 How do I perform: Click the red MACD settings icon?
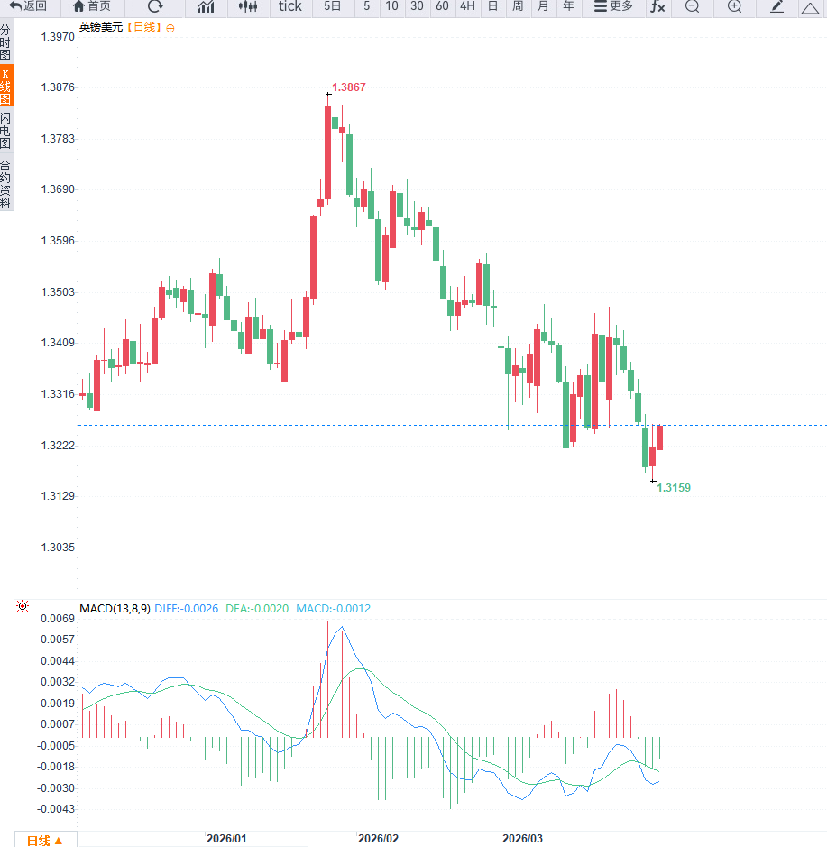pos(23,606)
